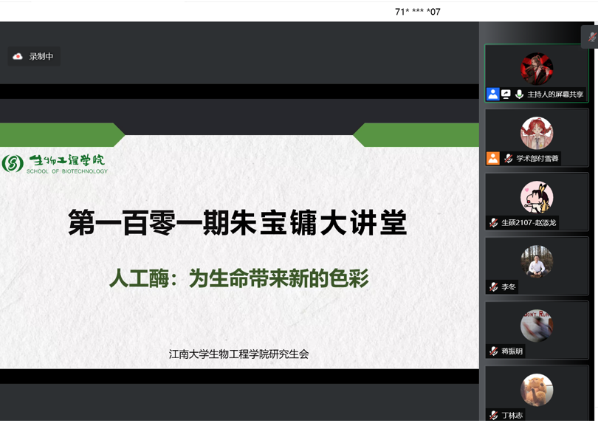
Task: Click the muted mic icon of 学术部付雪蓉
Action: pos(508,159)
